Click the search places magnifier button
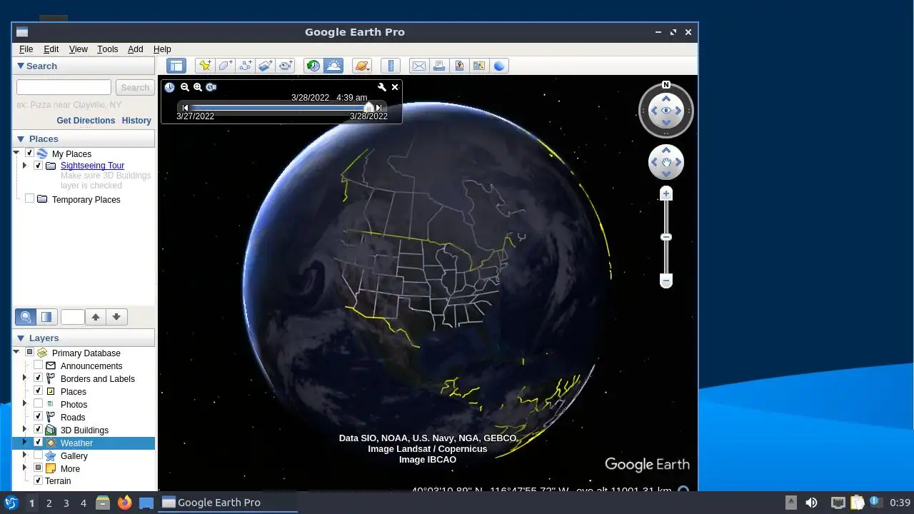Screen dimensions: 914x514 pyautogui.click(x=26, y=317)
